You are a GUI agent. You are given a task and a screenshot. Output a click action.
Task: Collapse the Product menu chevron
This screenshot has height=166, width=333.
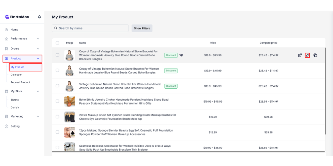click(38, 59)
